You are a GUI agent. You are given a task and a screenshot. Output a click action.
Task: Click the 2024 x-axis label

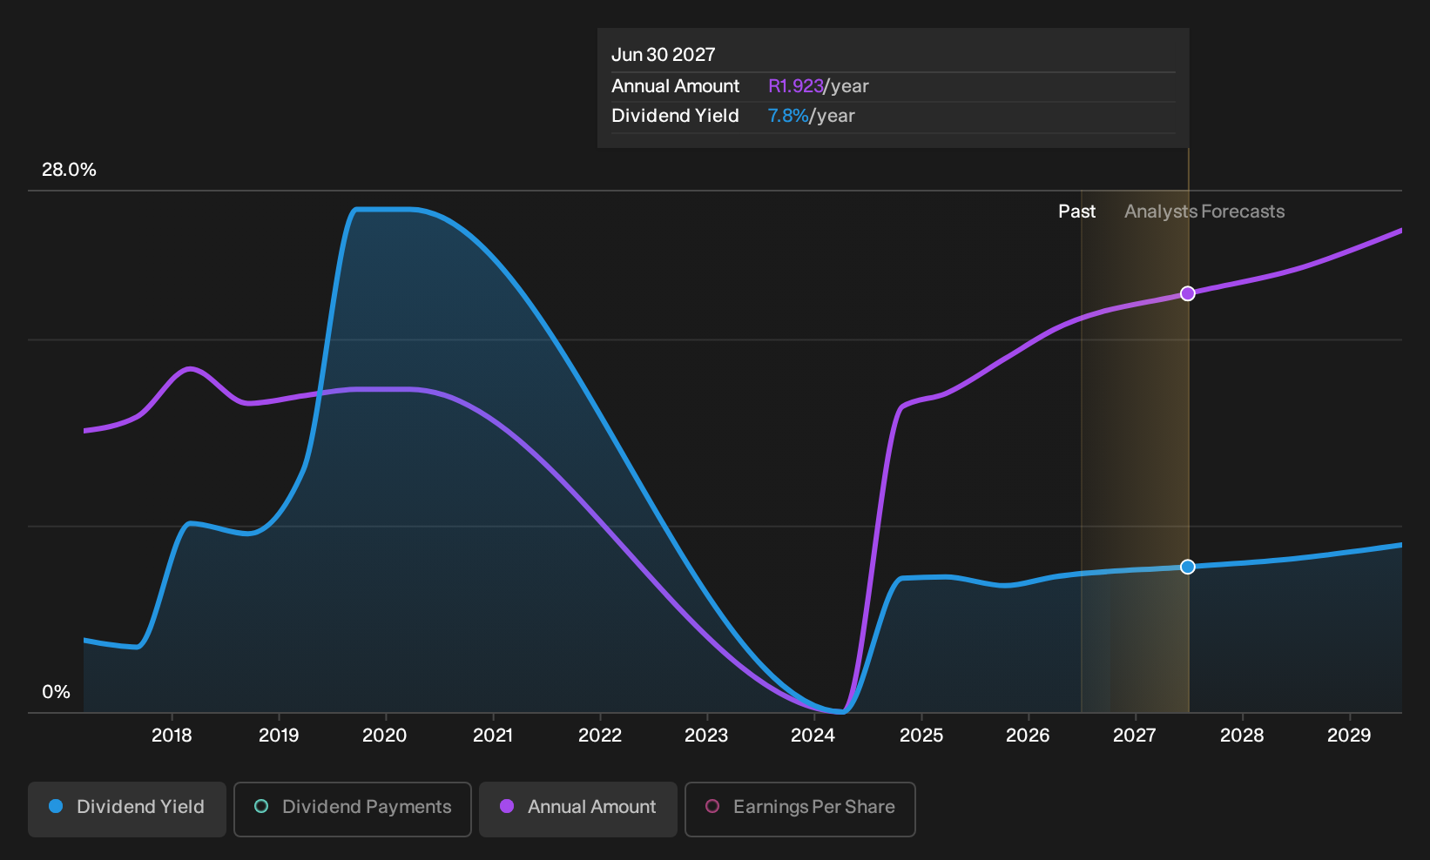[813, 736]
